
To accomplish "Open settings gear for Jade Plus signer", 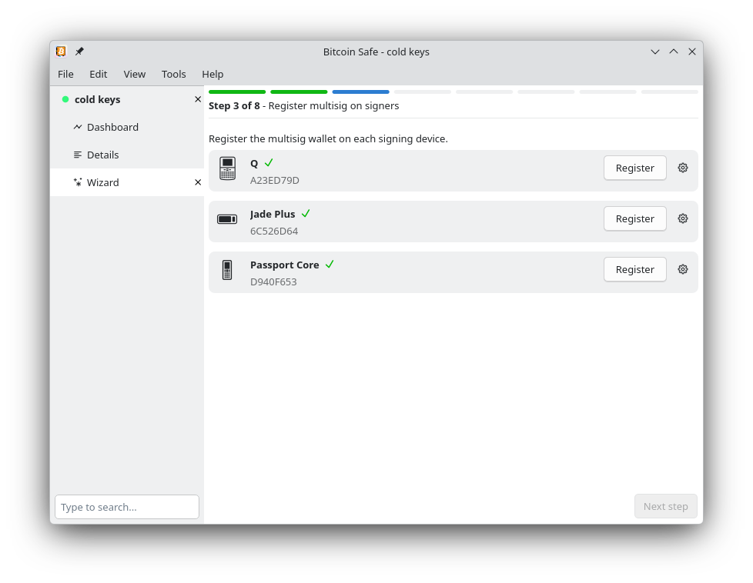I will [682, 218].
